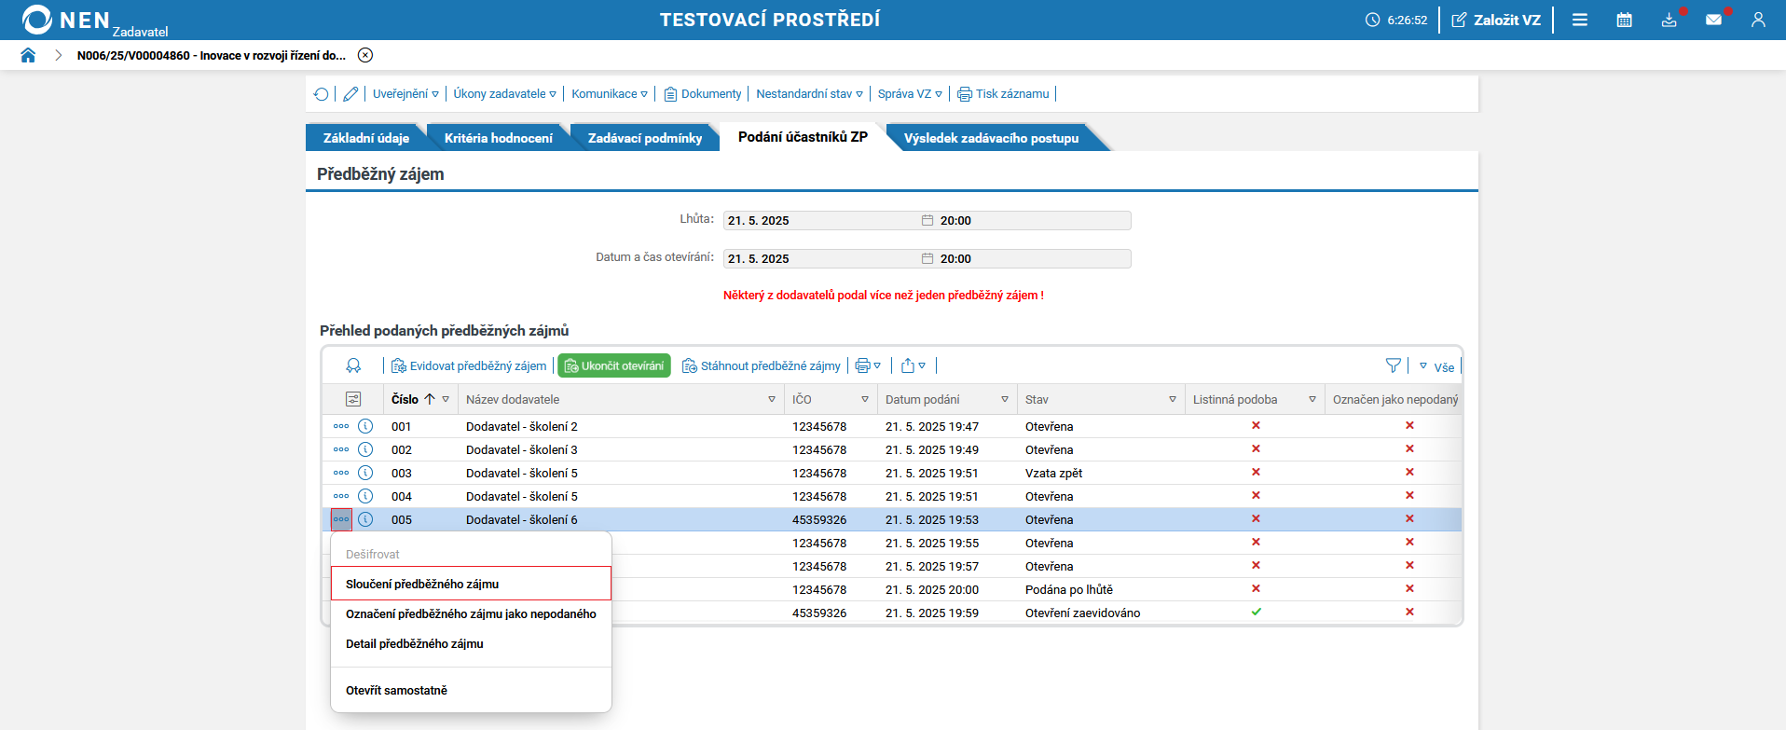Click the green Ukončit otevírání button

pyautogui.click(x=614, y=366)
